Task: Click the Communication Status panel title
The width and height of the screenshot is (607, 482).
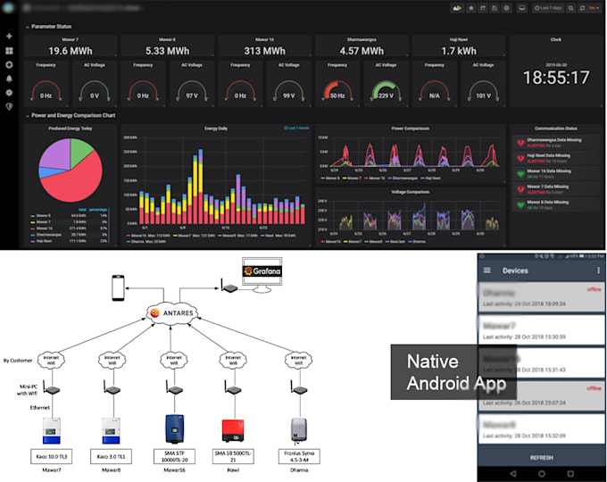Action: coord(556,129)
